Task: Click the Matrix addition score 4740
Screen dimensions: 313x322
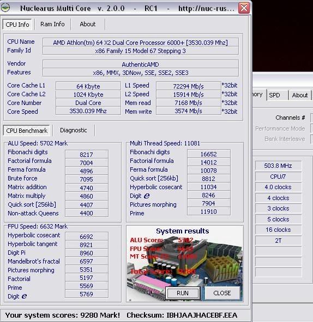Action: tap(87, 188)
